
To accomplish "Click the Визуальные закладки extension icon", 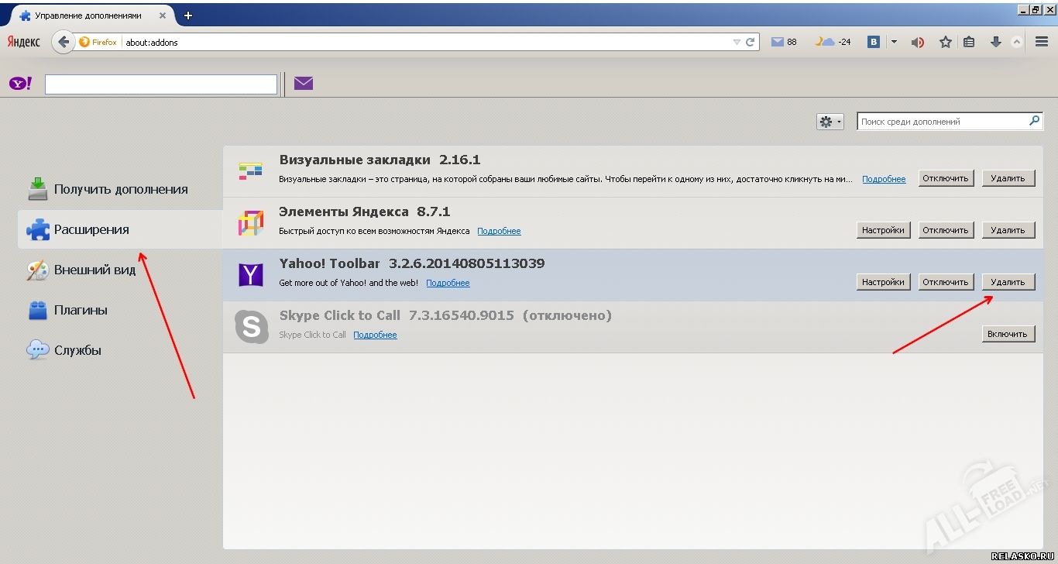I will (250, 171).
